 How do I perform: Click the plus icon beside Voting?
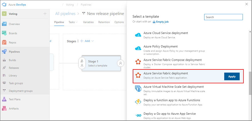45,14
